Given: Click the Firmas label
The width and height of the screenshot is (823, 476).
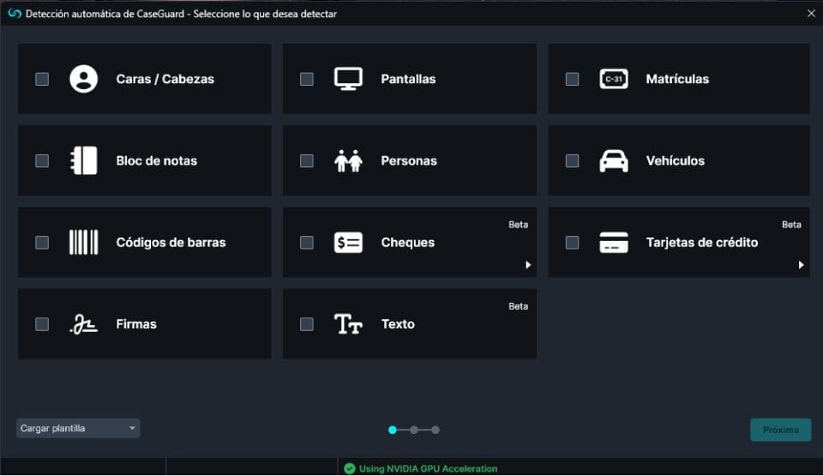Looking at the screenshot, I should [136, 324].
